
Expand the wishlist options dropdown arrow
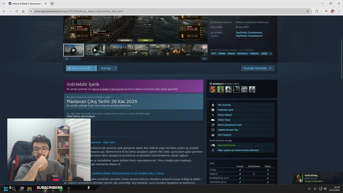[x=95, y=68]
